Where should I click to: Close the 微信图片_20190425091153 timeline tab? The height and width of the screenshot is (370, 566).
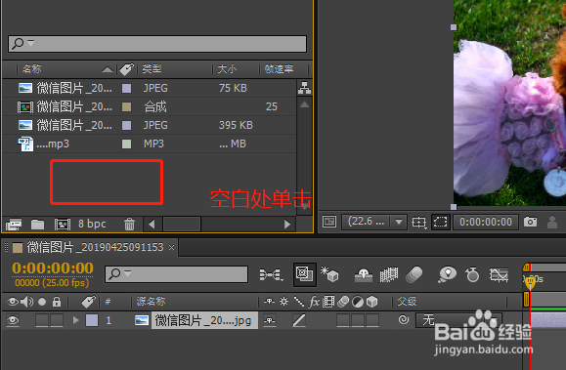[x=171, y=247]
